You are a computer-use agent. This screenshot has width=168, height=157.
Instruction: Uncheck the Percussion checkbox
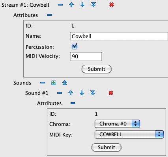(x=75, y=46)
